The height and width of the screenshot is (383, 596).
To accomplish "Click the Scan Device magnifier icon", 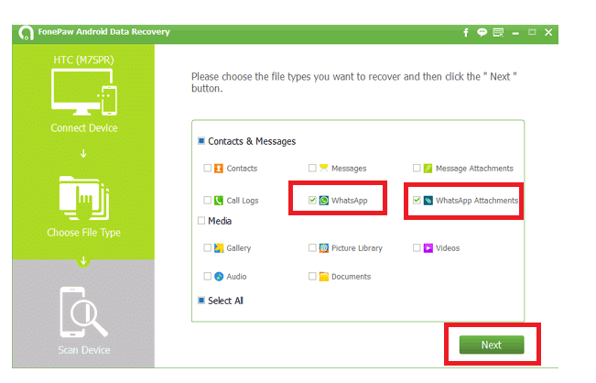I will [x=84, y=312].
